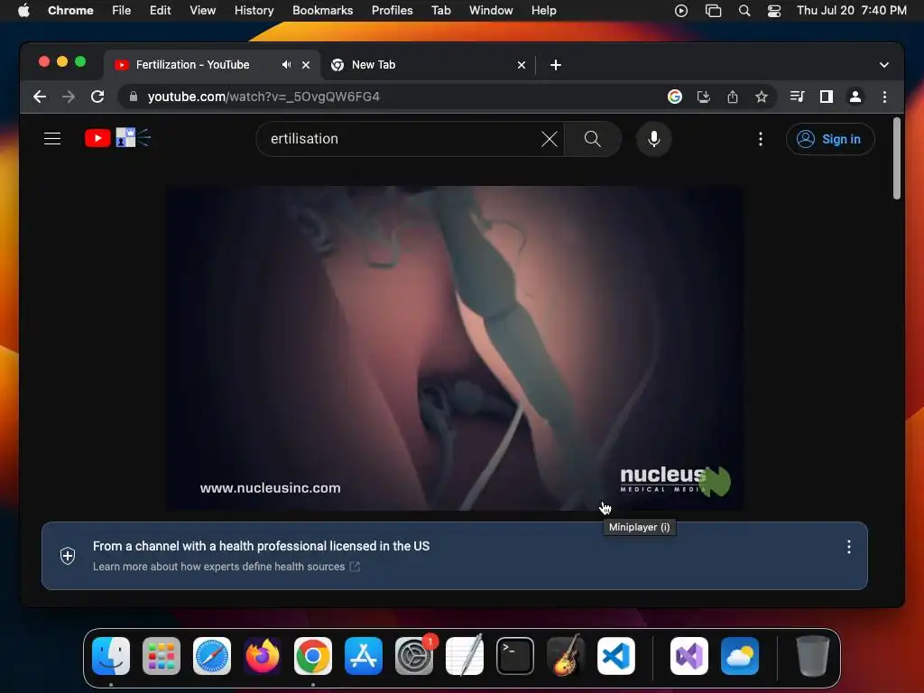Open Safari from the dock
Image resolution: width=924 pixels, height=693 pixels.
(x=211, y=656)
